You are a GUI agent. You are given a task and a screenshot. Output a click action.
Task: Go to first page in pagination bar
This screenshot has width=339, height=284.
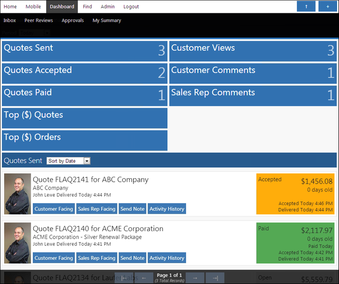(124, 278)
